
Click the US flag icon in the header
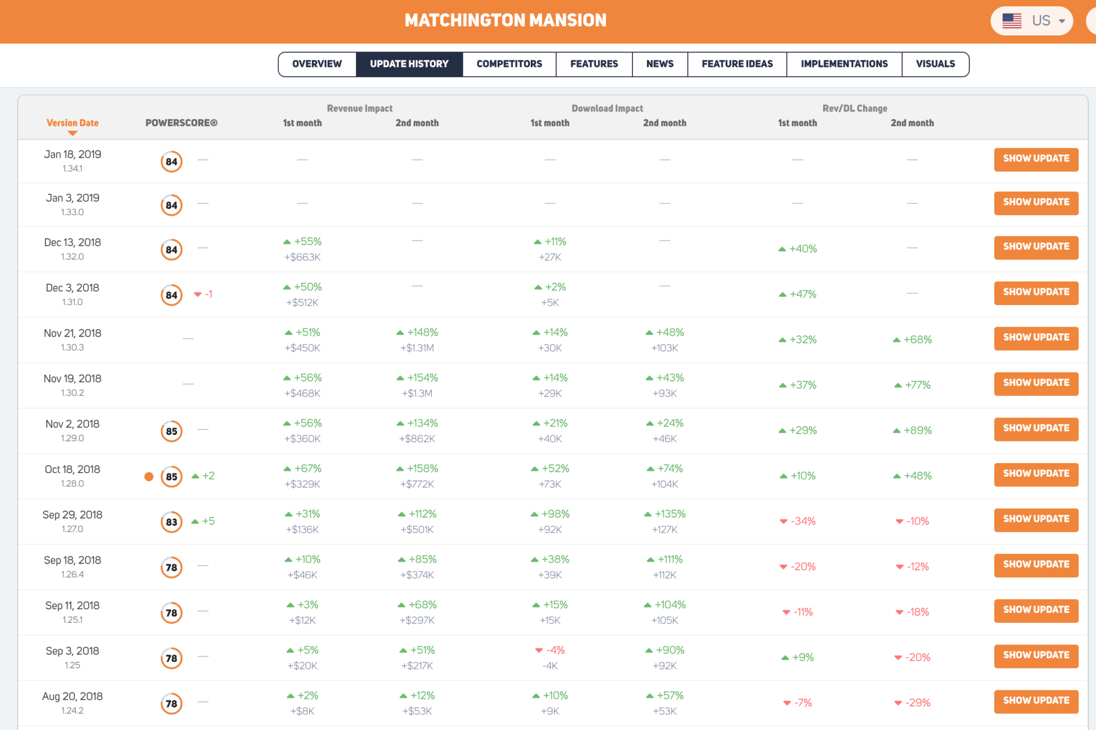1011,20
